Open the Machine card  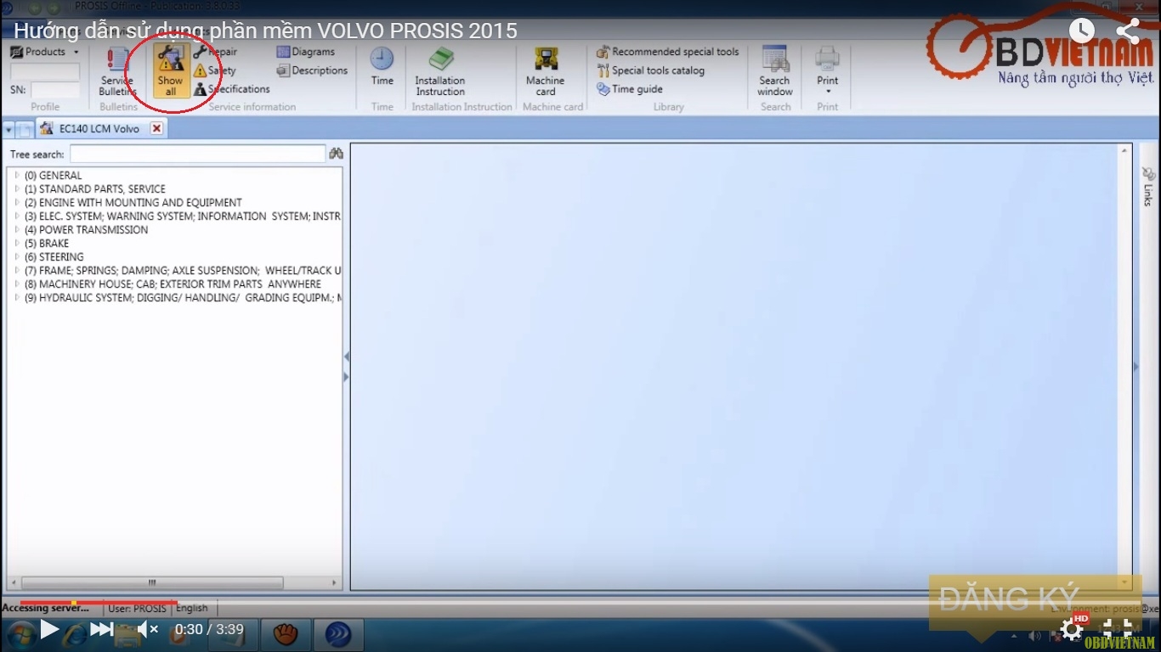[x=546, y=71]
